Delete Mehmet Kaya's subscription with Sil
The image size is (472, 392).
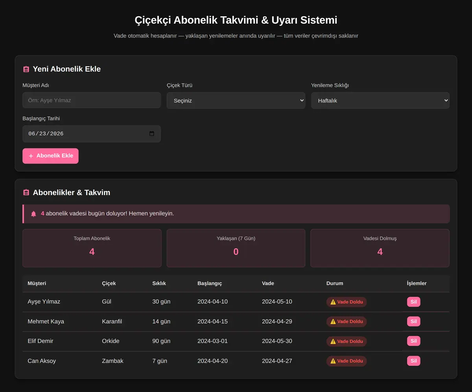pyautogui.click(x=413, y=322)
